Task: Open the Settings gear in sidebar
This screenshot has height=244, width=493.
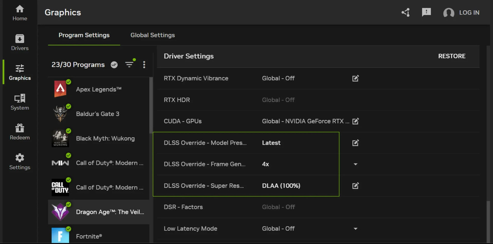Action: tap(20, 162)
